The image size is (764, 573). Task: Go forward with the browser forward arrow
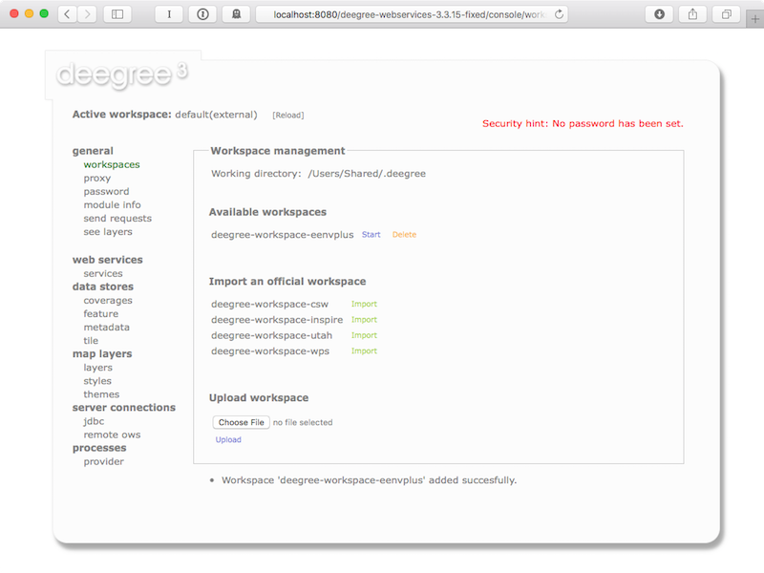point(87,14)
